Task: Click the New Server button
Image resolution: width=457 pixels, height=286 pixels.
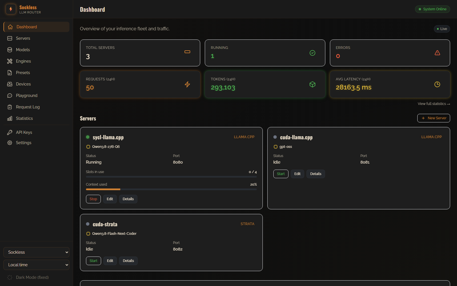Action: (x=434, y=118)
